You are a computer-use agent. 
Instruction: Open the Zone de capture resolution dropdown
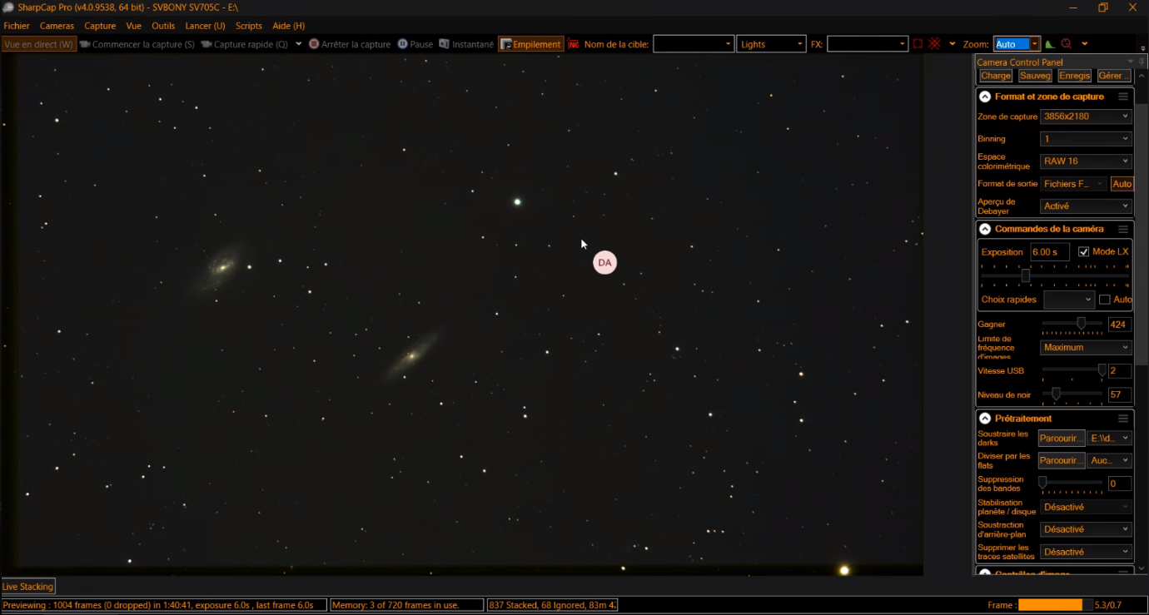(1086, 117)
